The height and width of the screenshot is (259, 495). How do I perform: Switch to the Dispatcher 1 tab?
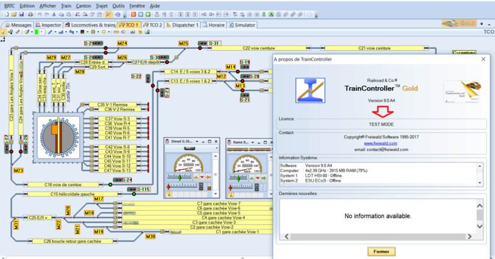click(x=183, y=25)
